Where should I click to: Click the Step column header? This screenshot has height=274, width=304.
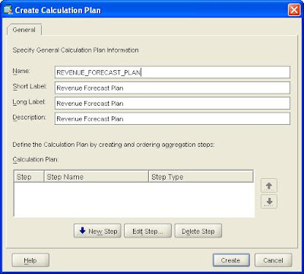(29, 177)
